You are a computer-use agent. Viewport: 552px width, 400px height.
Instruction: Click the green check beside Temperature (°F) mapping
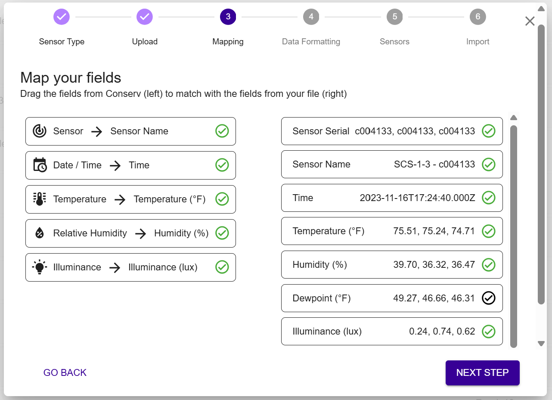[x=222, y=199]
